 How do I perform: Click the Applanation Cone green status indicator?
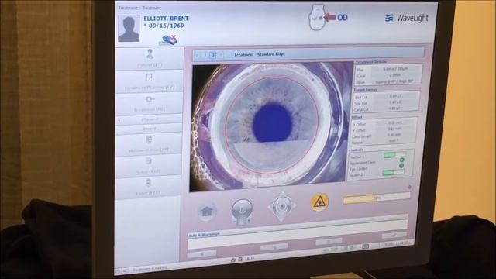(x=401, y=160)
